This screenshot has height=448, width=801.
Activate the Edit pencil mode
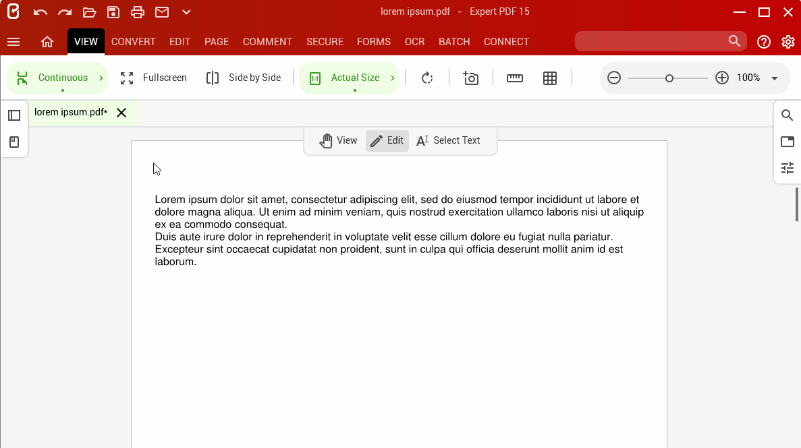click(x=387, y=140)
